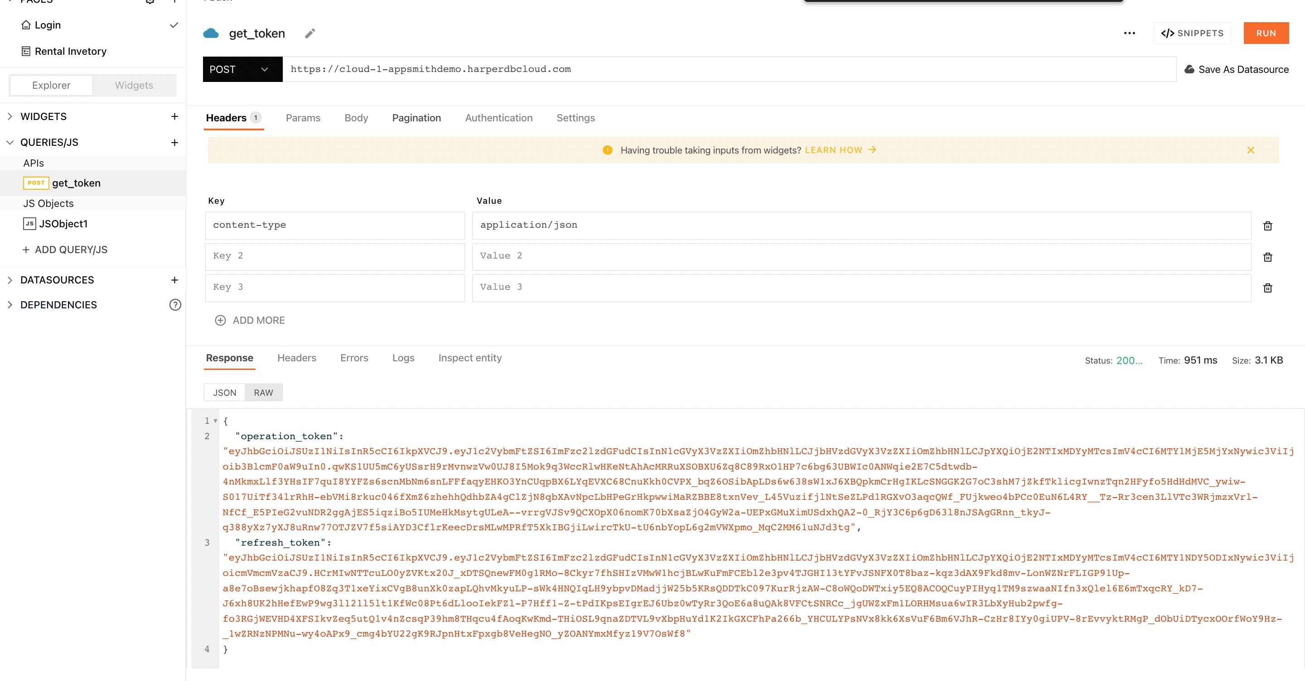Open the DEPENDENCIES help question icon

(x=175, y=305)
